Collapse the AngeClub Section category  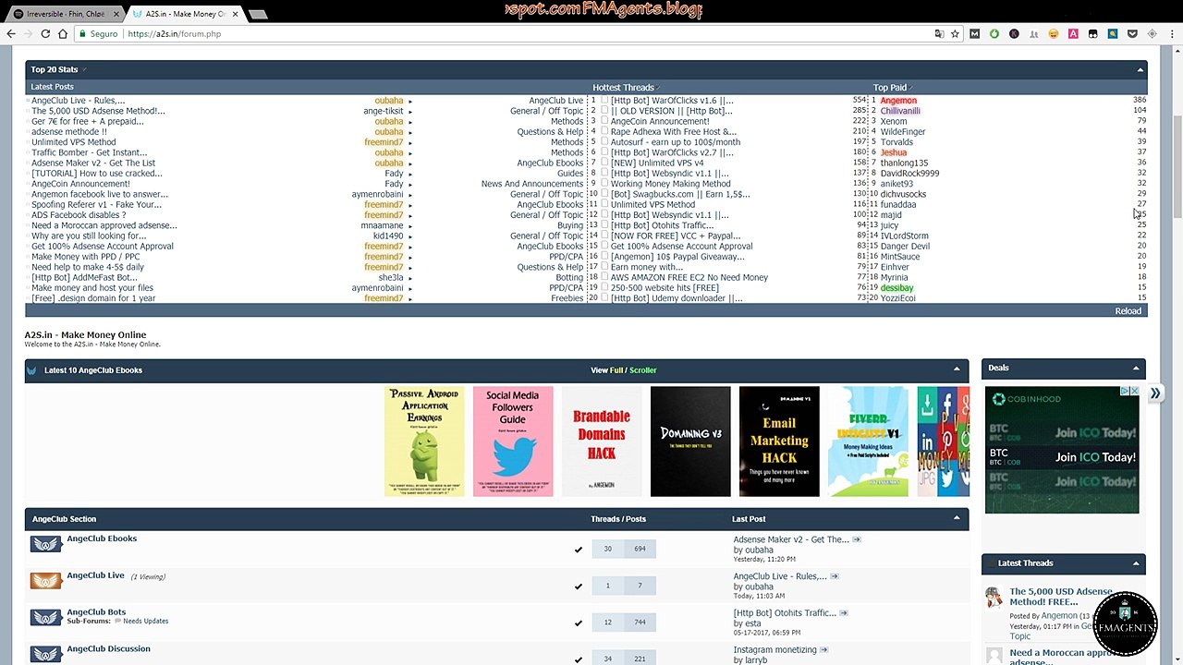point(957,518)
